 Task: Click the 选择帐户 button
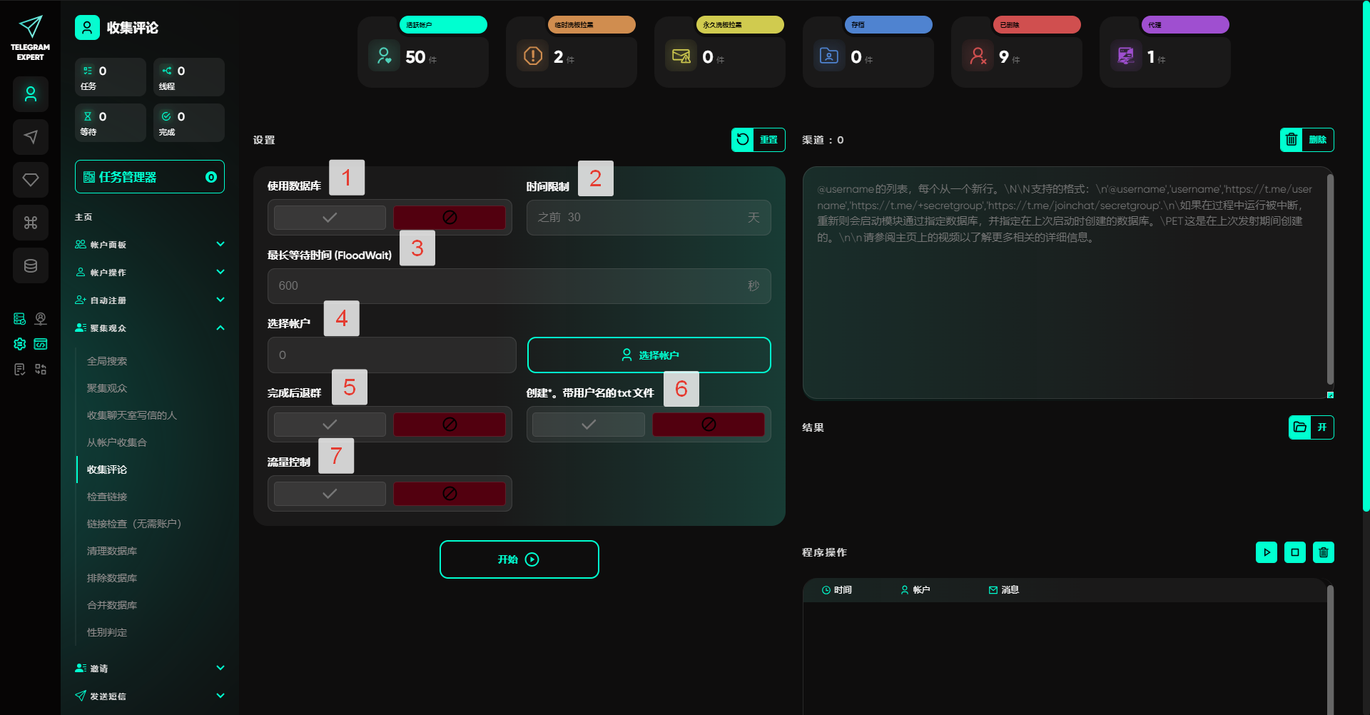pos(649,355)
